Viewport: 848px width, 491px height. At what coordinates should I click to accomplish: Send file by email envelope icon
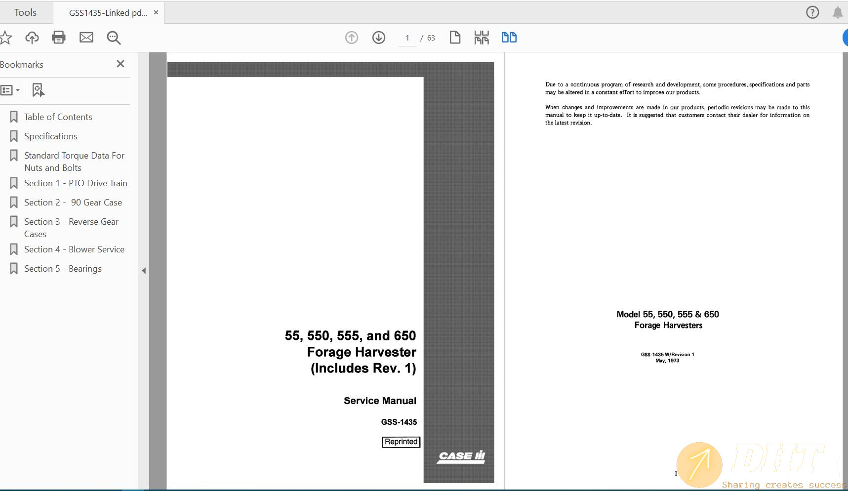pyautogui.click(x=86, y=38)
